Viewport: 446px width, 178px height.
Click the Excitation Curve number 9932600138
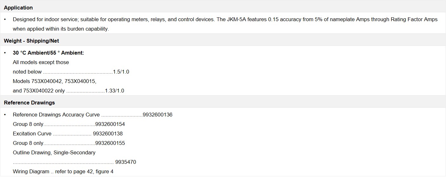[x=108, y=134]
